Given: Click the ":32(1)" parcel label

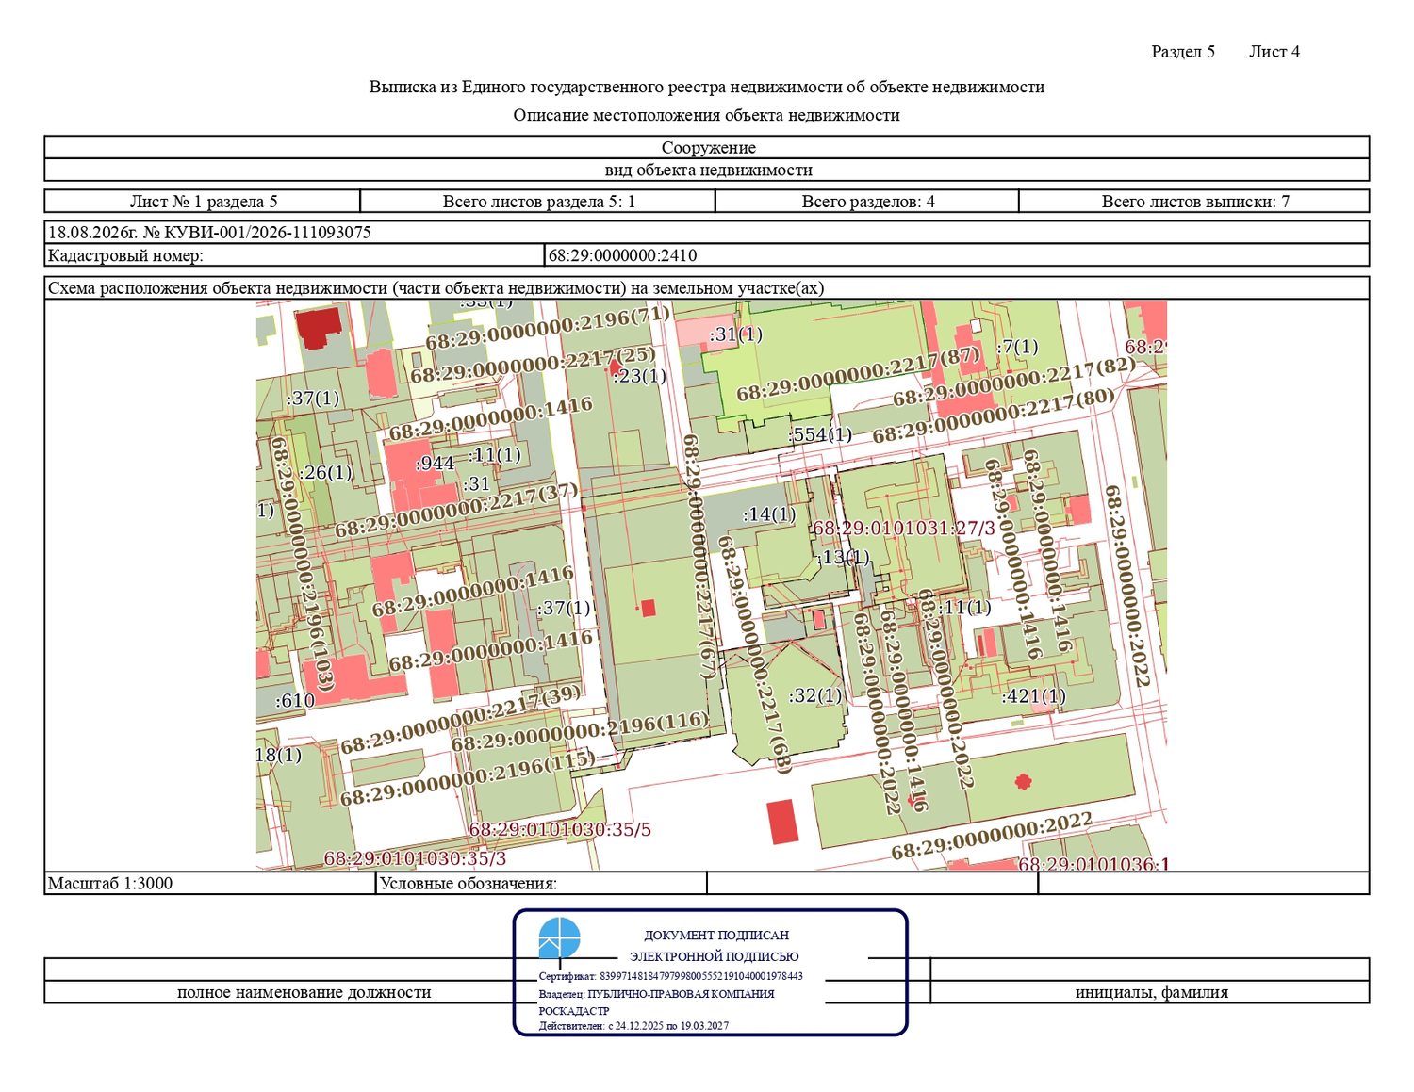Looking at the screenshot, I should point(815,695).
